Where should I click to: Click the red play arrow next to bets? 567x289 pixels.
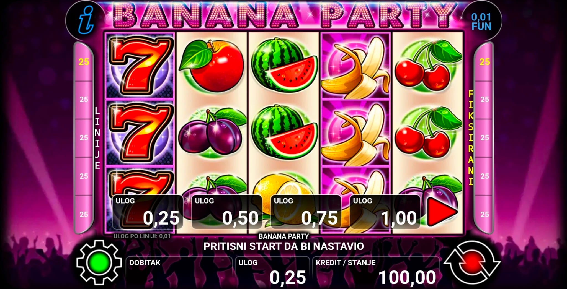pos(442,212)
